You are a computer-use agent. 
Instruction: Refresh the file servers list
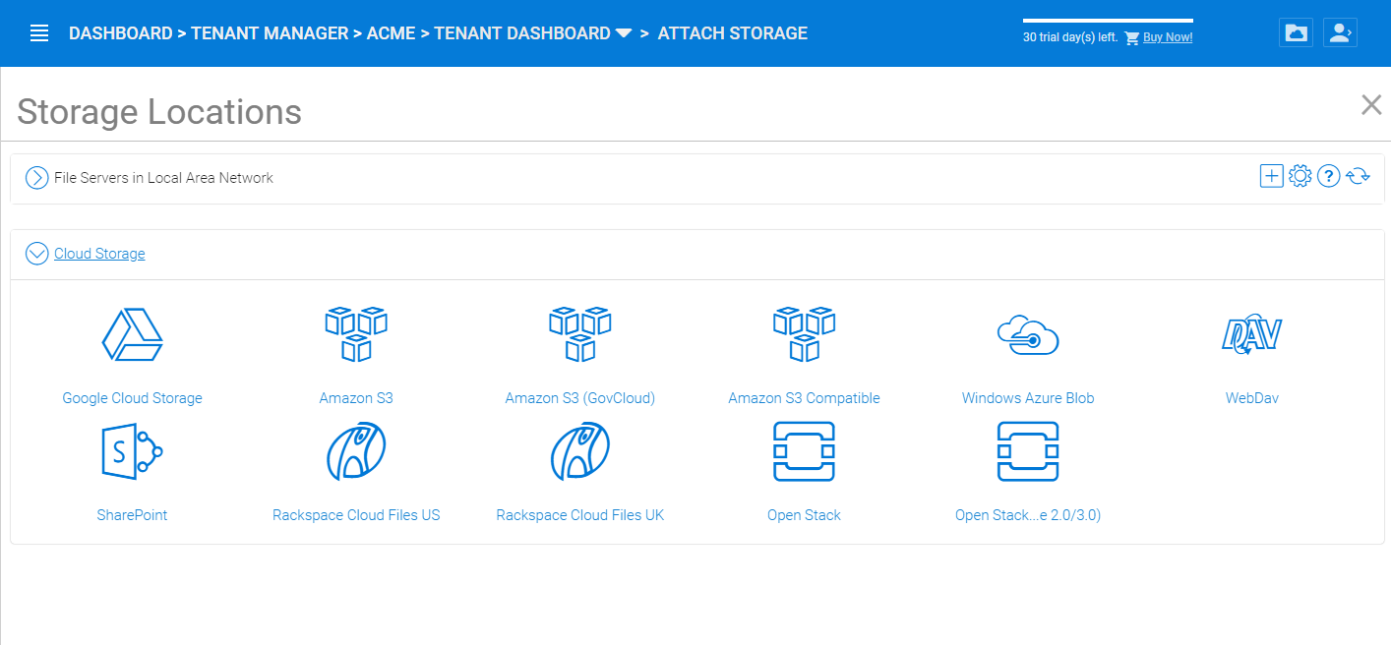coord(1358,176)
